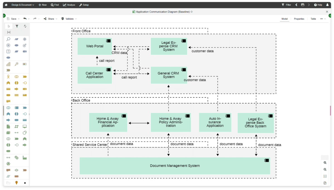The width and height of the screenshot is (334, 190).
Task: Pick the blue application process arrow
Action: pos(8,120)
